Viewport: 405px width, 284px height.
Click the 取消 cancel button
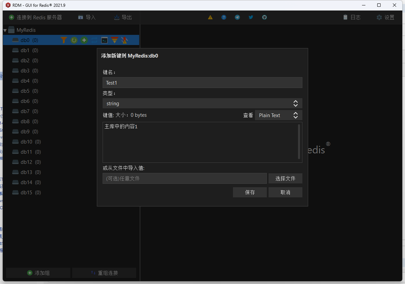(x=285, y=192)
